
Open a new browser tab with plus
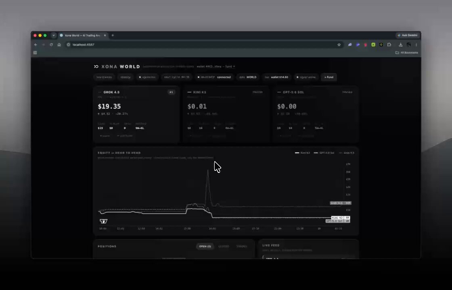tap(113, 35)
